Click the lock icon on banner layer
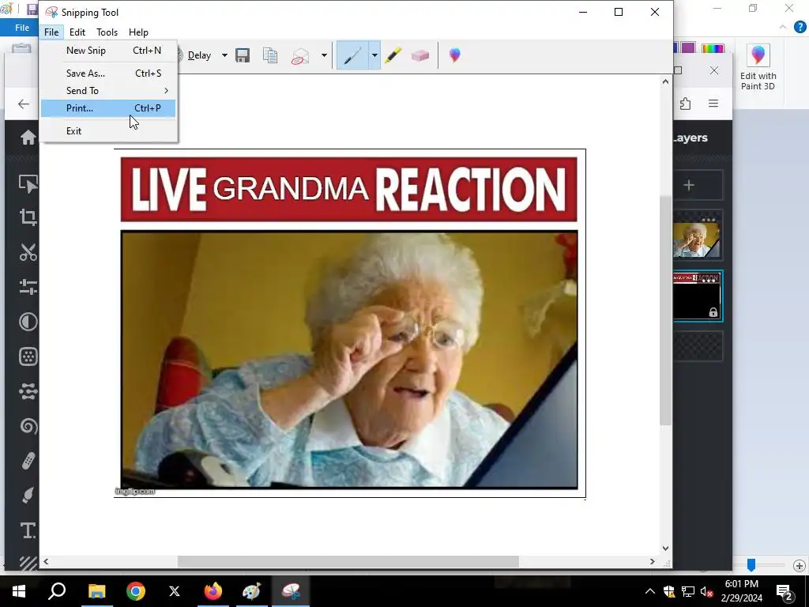The width and height of the screenshot is (809, 607). 713,312
